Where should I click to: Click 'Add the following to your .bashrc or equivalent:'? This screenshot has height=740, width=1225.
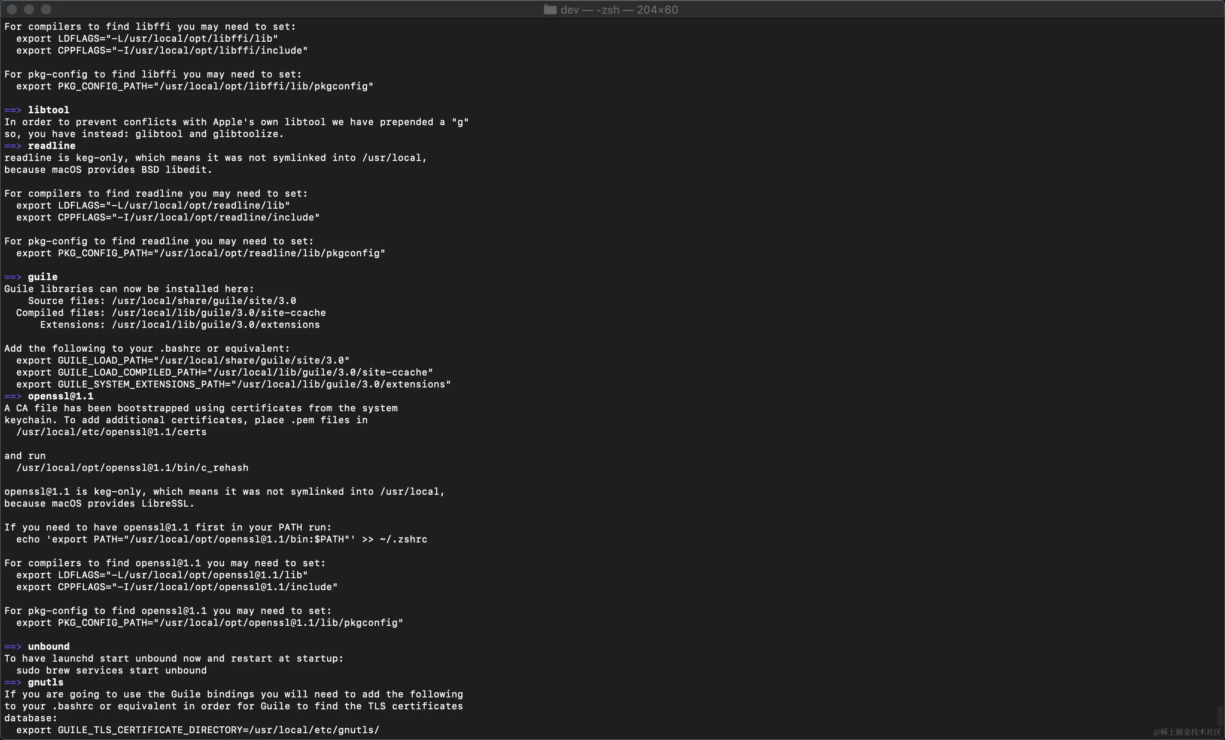click(x=147, y=348)
